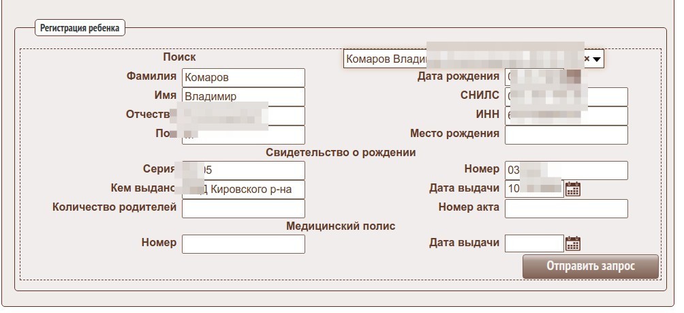Click the medical policy Номер field
The width and height of the screenshot is (684, 313).
tap(243, 244)
